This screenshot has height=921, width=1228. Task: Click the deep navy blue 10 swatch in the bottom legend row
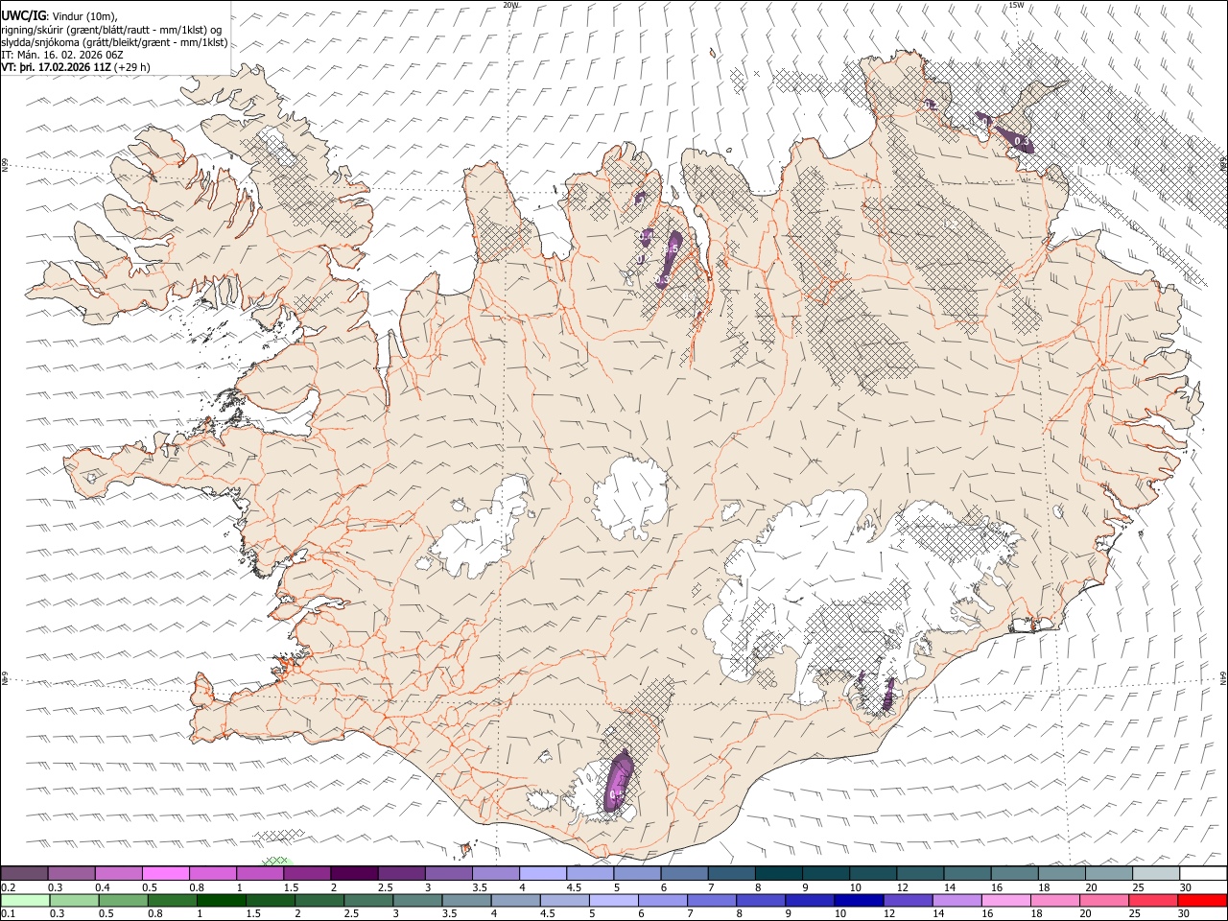coord(860,900)
